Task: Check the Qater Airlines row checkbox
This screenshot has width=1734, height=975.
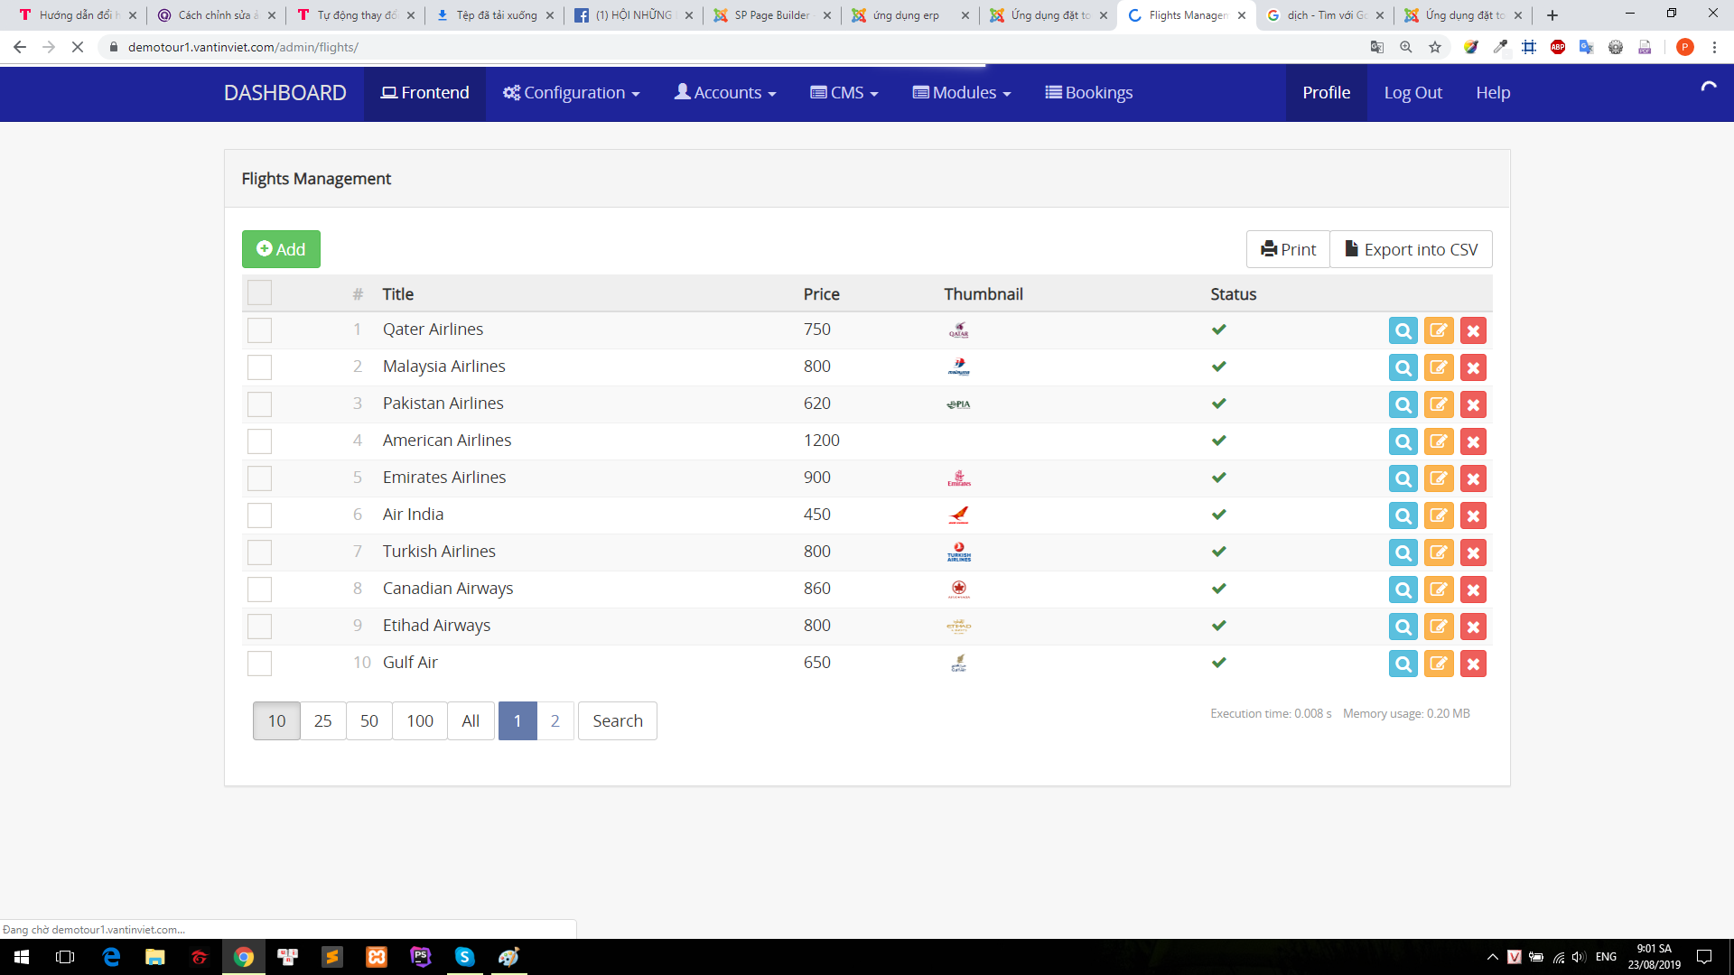Action: pos(259,330)
